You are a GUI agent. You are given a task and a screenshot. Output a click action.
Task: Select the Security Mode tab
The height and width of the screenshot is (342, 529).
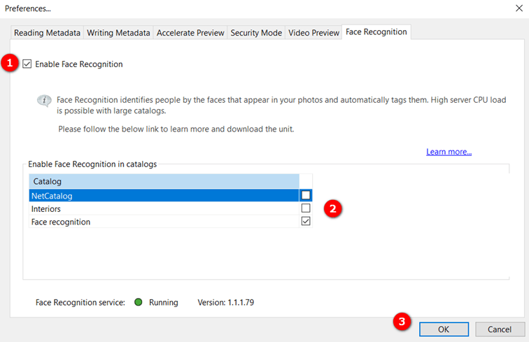[x=257, y=33]
